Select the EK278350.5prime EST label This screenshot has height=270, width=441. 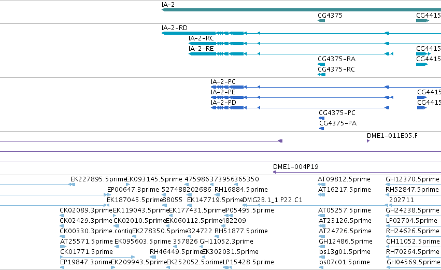pyautogui.click(x=160, y=231)
